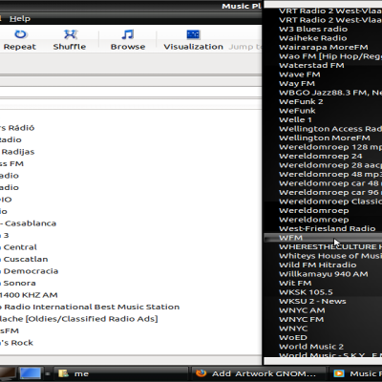382x382 pixels.
Task: Select the highlighted WFM station
Action: pyautogui.click(x=323, y=238)
